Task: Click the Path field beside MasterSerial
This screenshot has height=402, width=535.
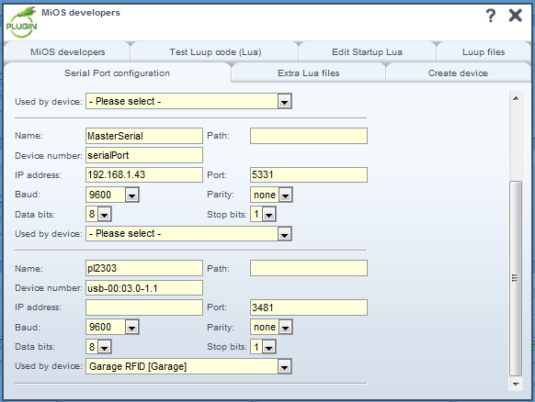Action: point(309,136)
